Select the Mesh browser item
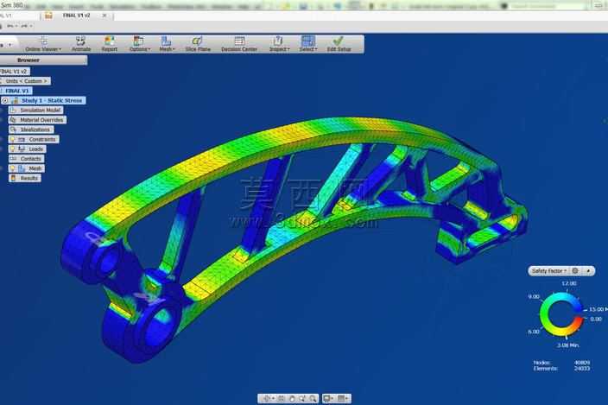Image resolution: width=608 pixels, height=405 pixels. click(35, 168)
